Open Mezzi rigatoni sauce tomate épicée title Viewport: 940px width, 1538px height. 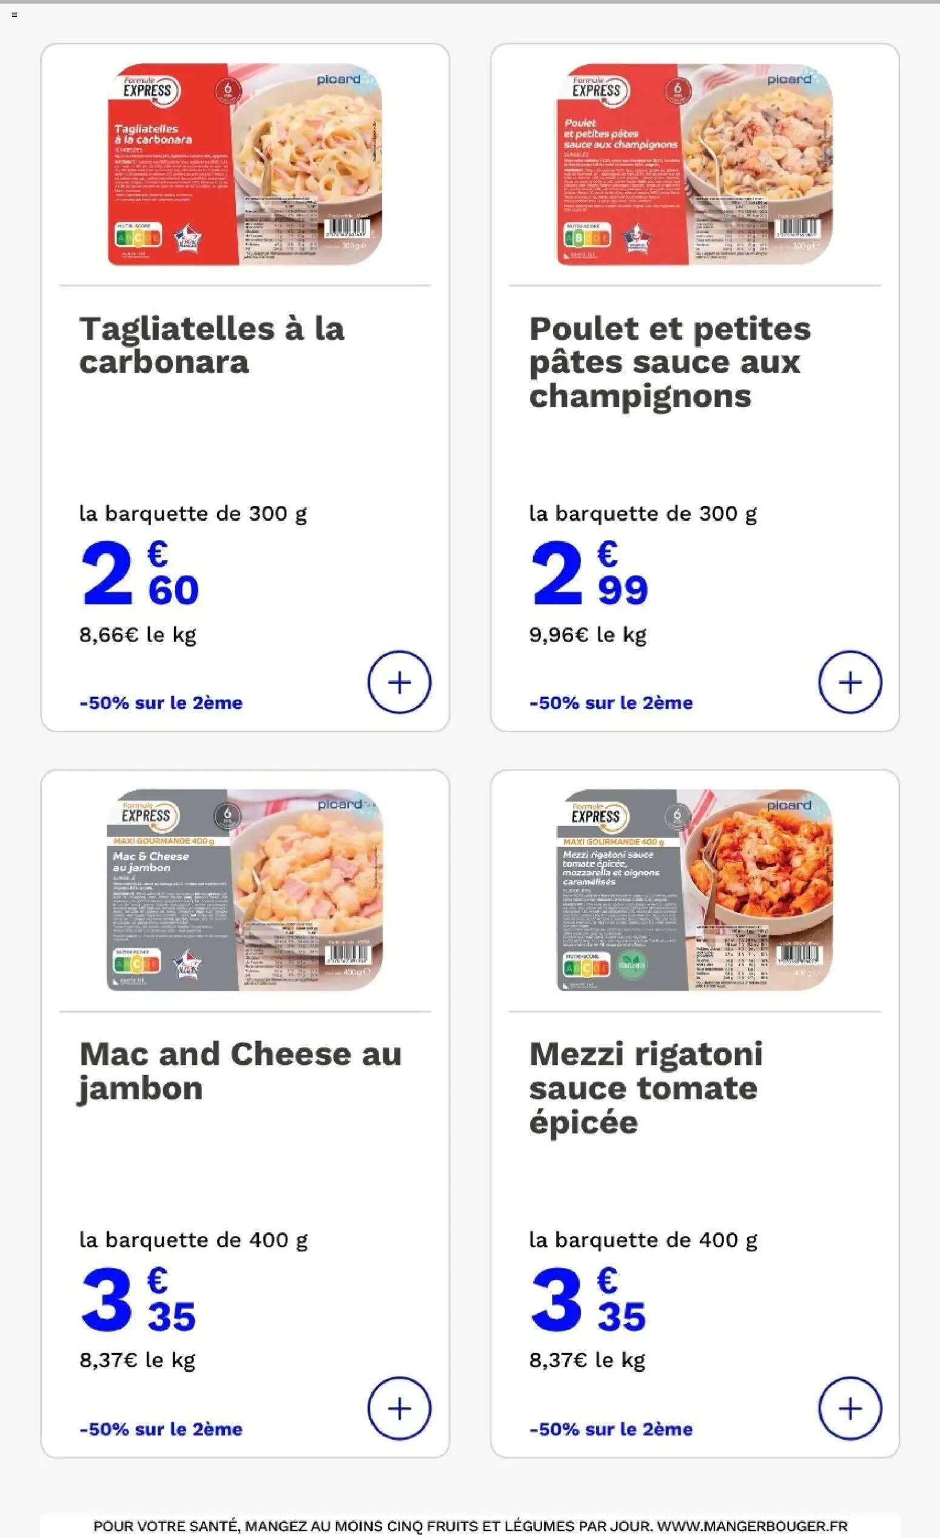pos(646,1088)
